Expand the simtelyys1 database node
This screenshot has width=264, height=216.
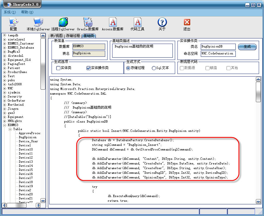(x=5, y=40)
